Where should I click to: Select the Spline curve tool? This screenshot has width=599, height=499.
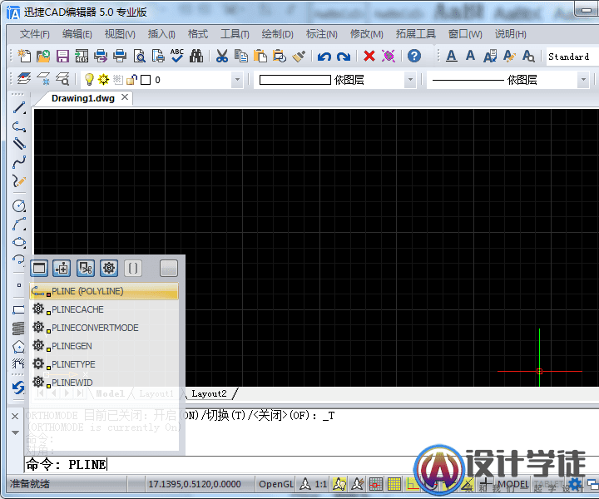point(18,162)
